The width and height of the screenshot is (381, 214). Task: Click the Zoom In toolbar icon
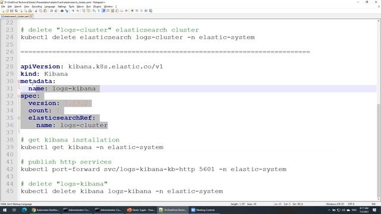tap(73, 11)
